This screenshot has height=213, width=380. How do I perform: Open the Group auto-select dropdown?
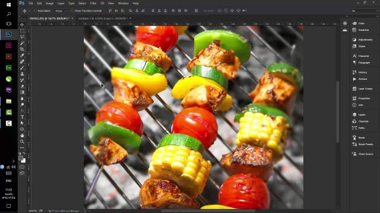(x=61, y=11)
